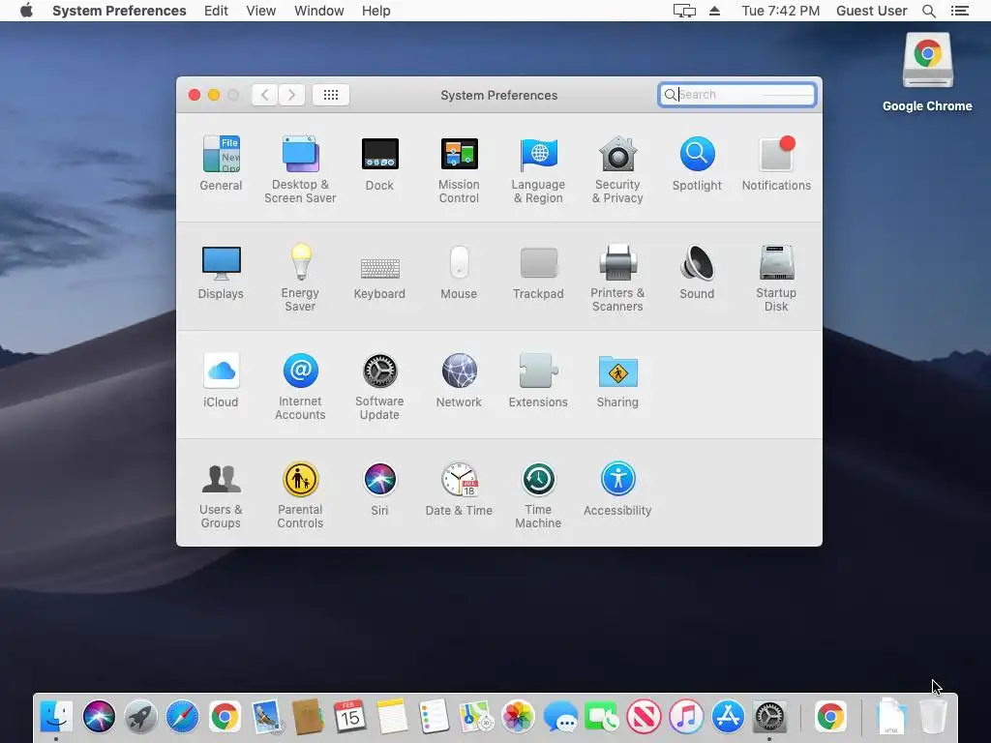Click the Guest User menu bar item
Image resolution: width=991 pixels, height=743 pixels.
coord(872,11)
